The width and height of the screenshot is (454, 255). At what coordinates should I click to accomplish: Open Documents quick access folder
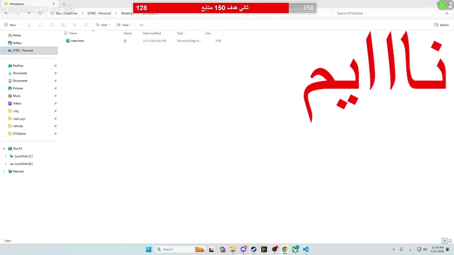tap(20, 81)
